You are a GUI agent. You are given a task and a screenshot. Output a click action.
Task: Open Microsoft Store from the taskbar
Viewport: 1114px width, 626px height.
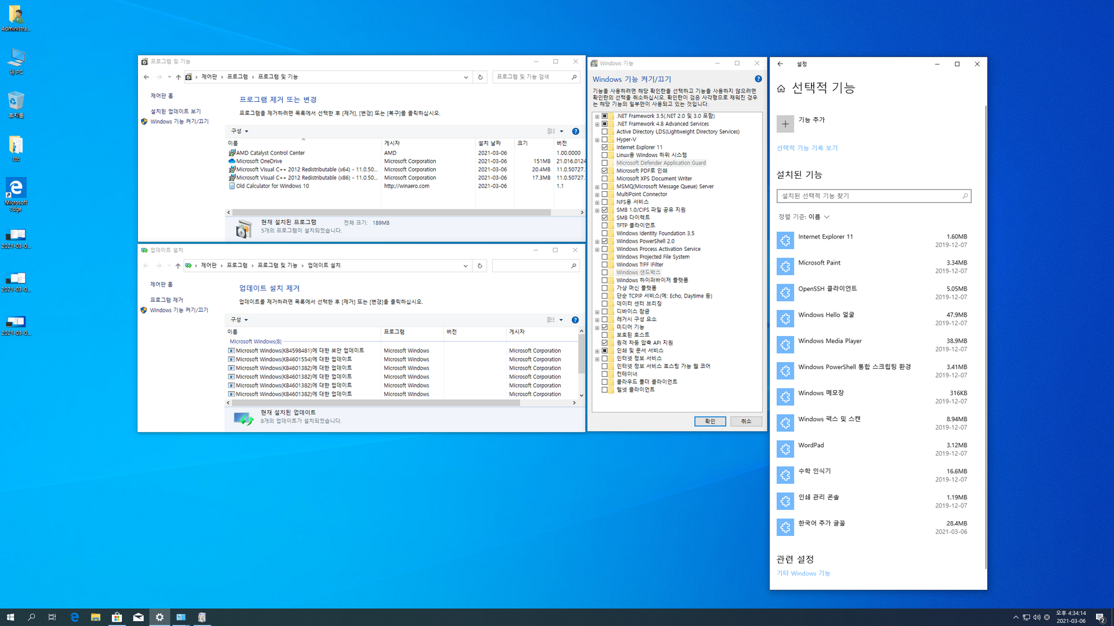click(x=117, y=617)
